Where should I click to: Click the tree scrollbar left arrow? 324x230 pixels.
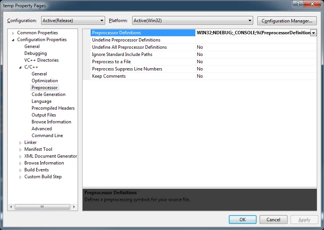11,207
